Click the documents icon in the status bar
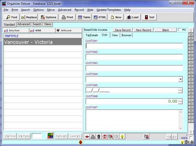Image resolution: width=196 pixels, height=146 pixels. pos(187,142)
